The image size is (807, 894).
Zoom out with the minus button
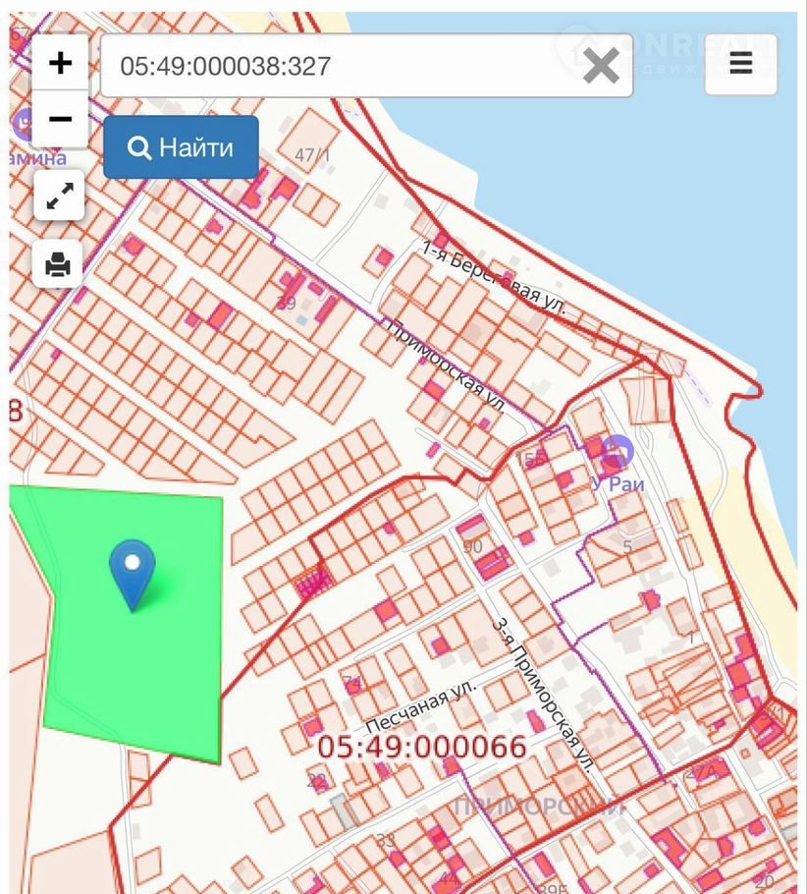61,119
